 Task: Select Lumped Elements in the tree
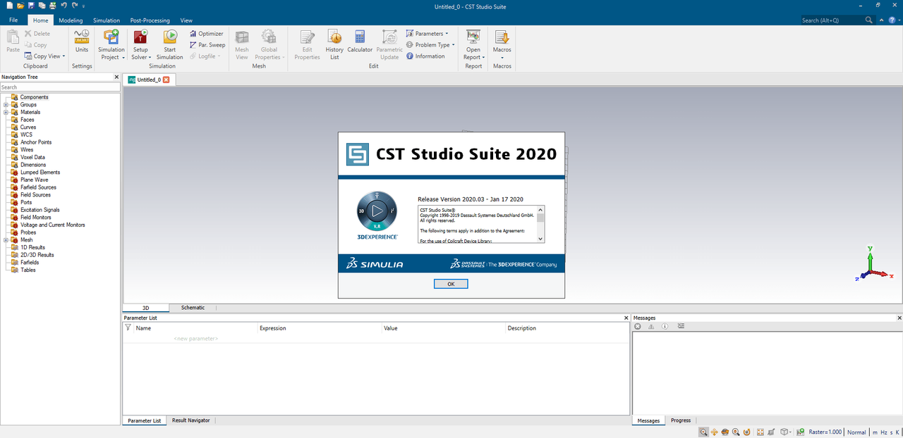tap(40, 173)
